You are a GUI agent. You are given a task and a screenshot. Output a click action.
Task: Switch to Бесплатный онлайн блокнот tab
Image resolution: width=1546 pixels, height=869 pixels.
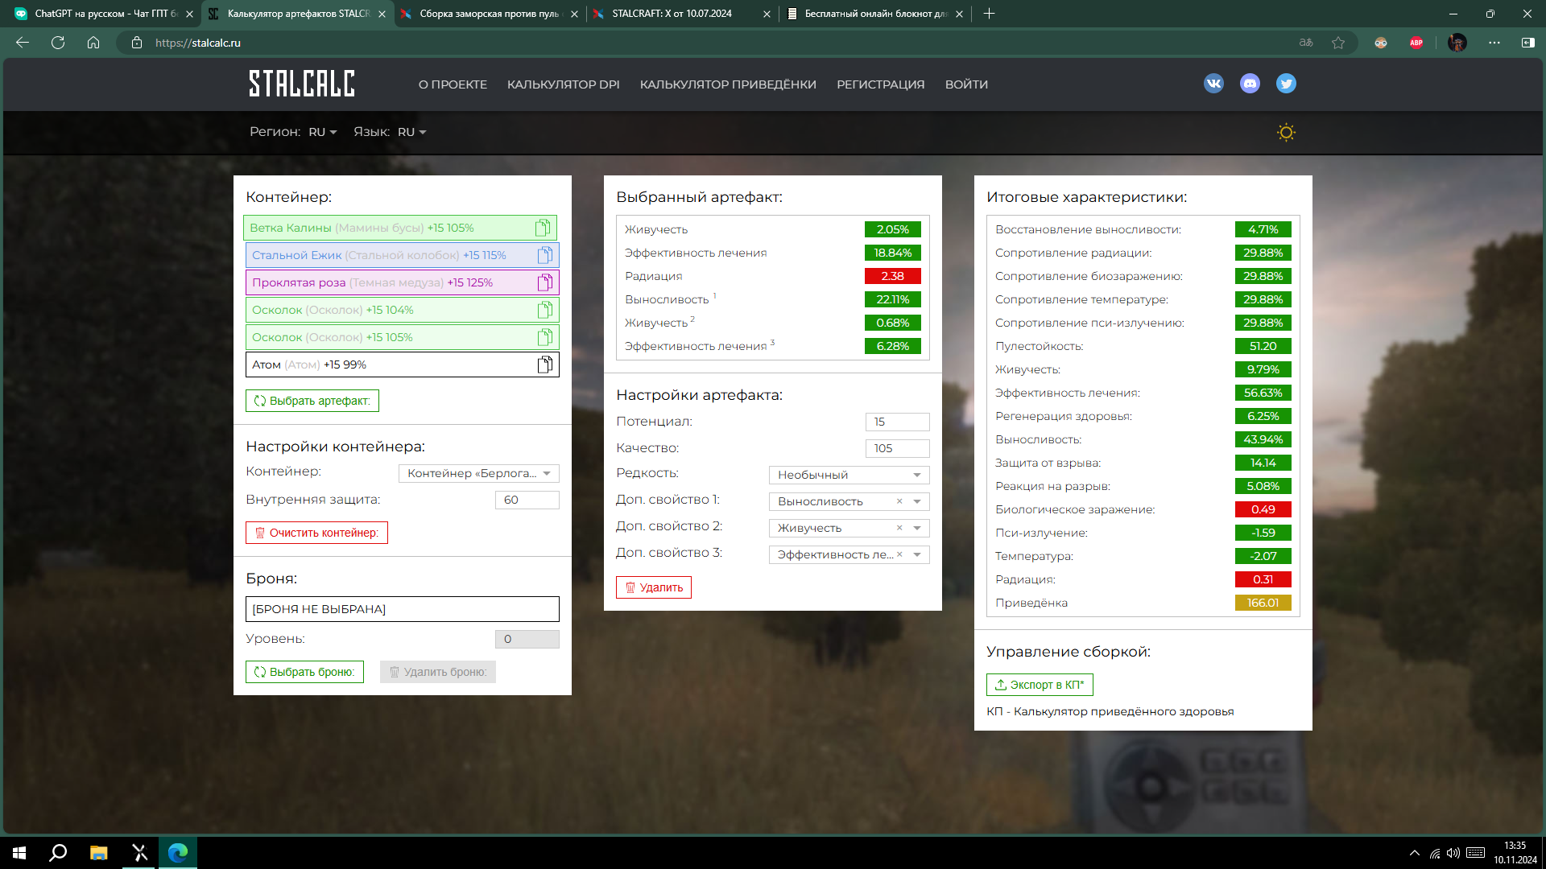tap(874, 14)
